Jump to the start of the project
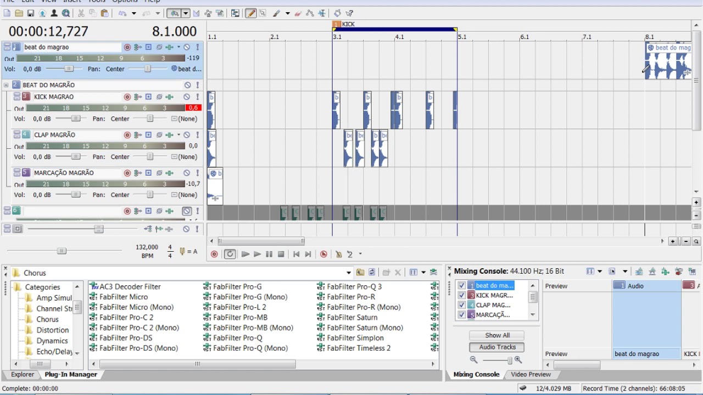This screenshot has width=703, height=395. point(297,254)
